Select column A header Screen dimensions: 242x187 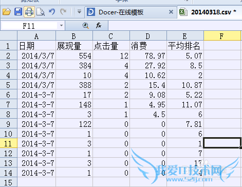pos(36,36)
